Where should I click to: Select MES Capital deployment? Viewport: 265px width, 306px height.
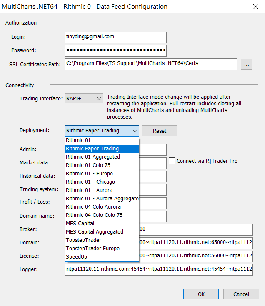102,224
